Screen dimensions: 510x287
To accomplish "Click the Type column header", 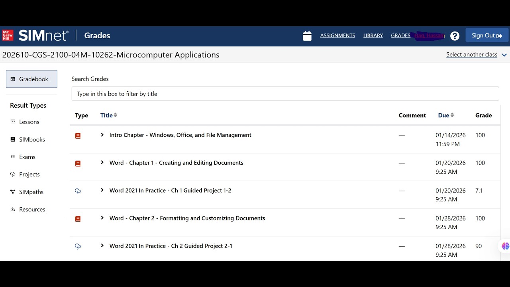I will [81, 115].
